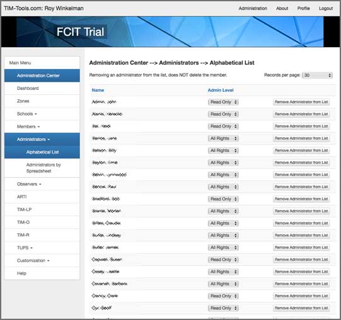Click Administration in top navigation
The width and height of the screenshot is (341, 320).
(253, 8)
